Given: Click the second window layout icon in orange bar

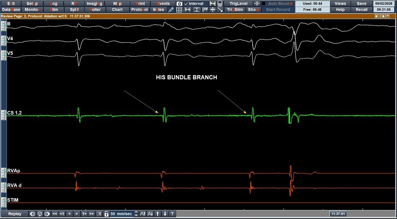Looking at the screenshot, I should (382, 16).
